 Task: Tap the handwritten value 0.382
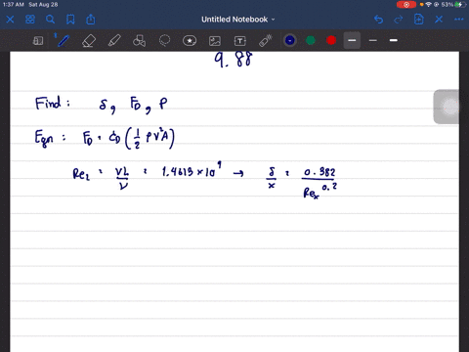(320, 172)
